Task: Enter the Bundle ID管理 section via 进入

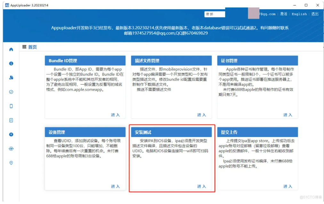Action: 115,115
